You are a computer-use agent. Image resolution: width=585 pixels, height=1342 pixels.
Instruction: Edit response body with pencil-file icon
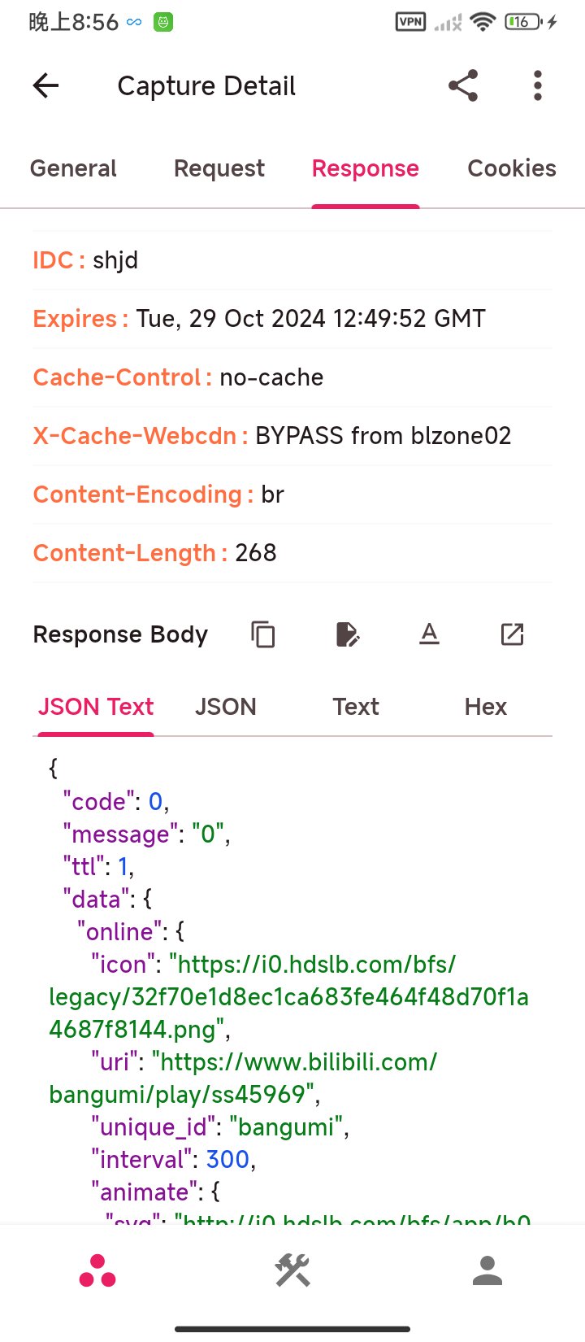tap(347, 634)
